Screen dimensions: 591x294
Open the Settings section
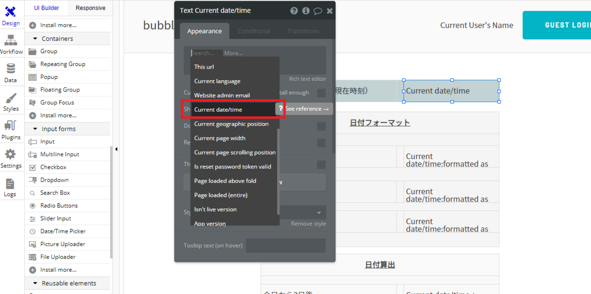tap(10, 159)
